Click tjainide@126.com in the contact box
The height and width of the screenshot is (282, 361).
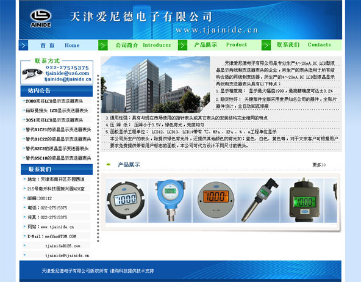(x=67, y=73)
